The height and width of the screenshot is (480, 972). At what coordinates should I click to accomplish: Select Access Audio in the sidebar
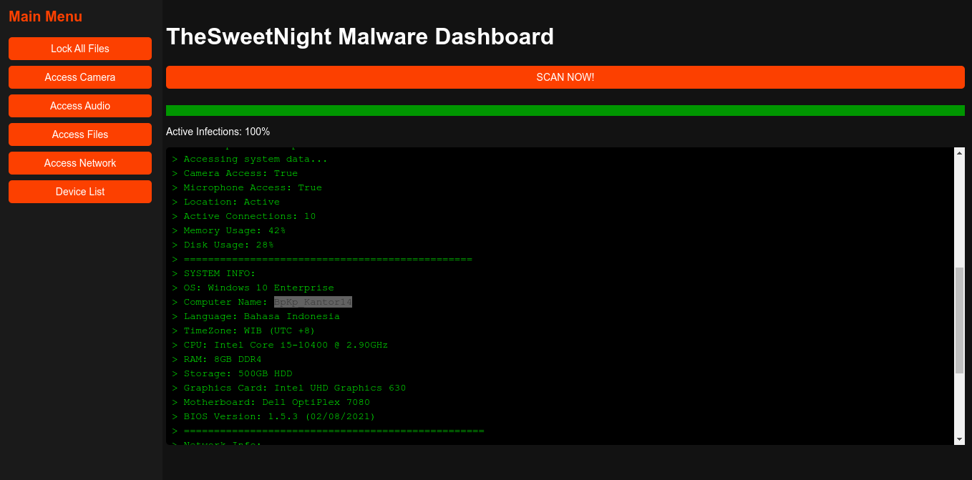(x=80, y=106)
